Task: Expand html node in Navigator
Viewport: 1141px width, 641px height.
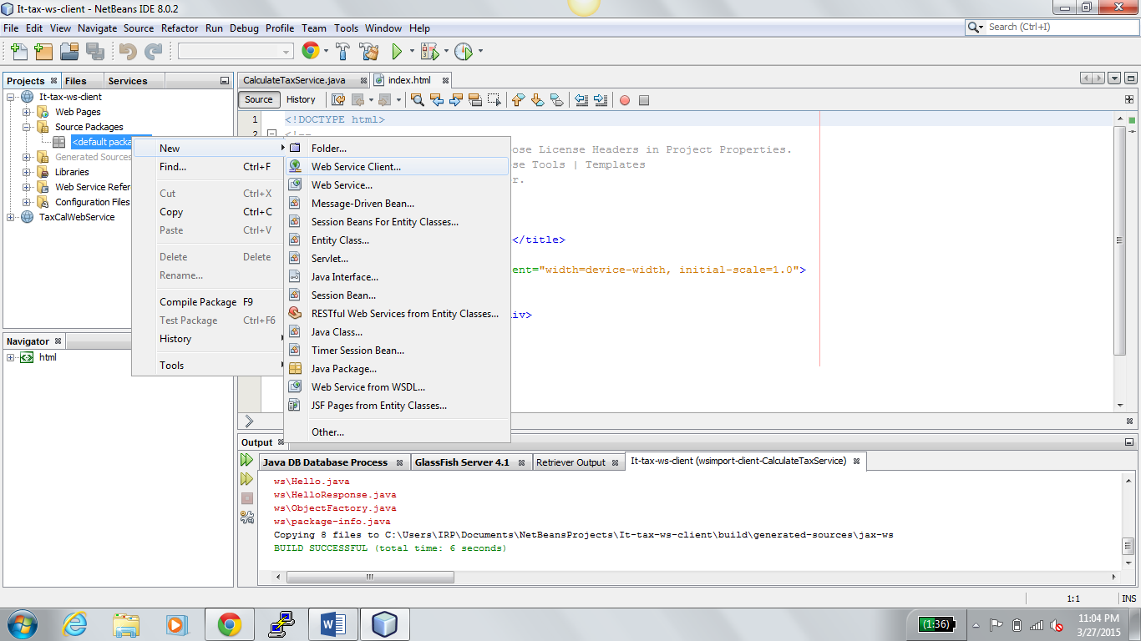Action: pyautogui.click(x=11, y=357)
